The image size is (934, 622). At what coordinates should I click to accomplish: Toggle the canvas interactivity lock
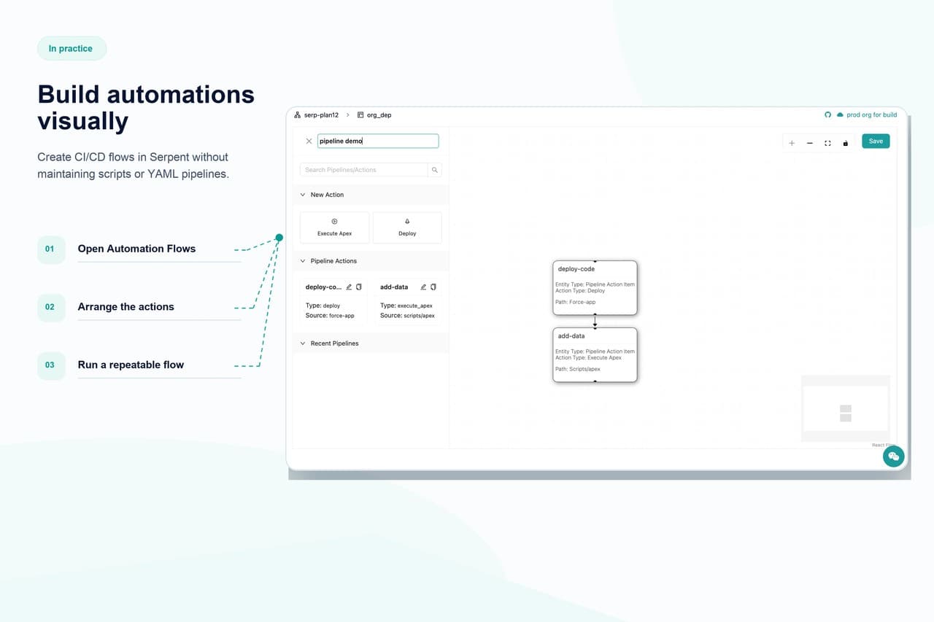[846, 143]
